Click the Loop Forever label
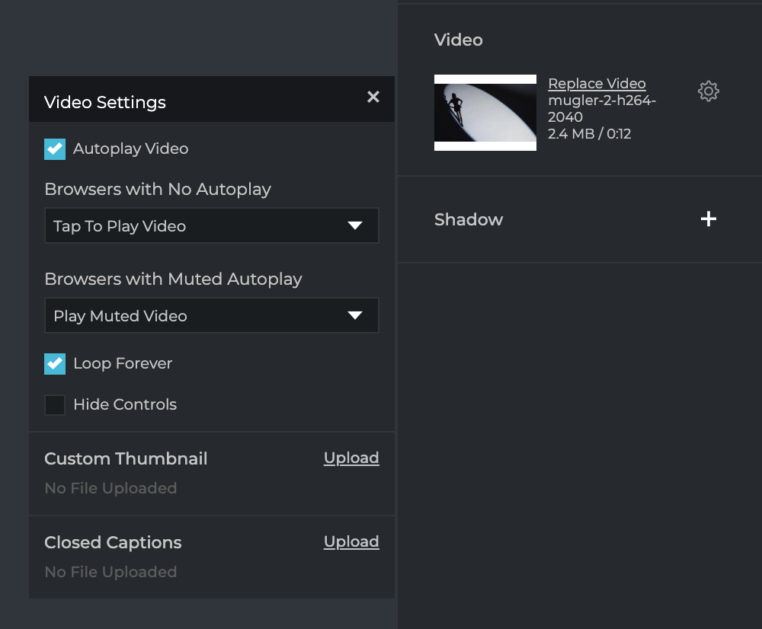This screenshot has height=629, width=762. [x=123, y=363]
